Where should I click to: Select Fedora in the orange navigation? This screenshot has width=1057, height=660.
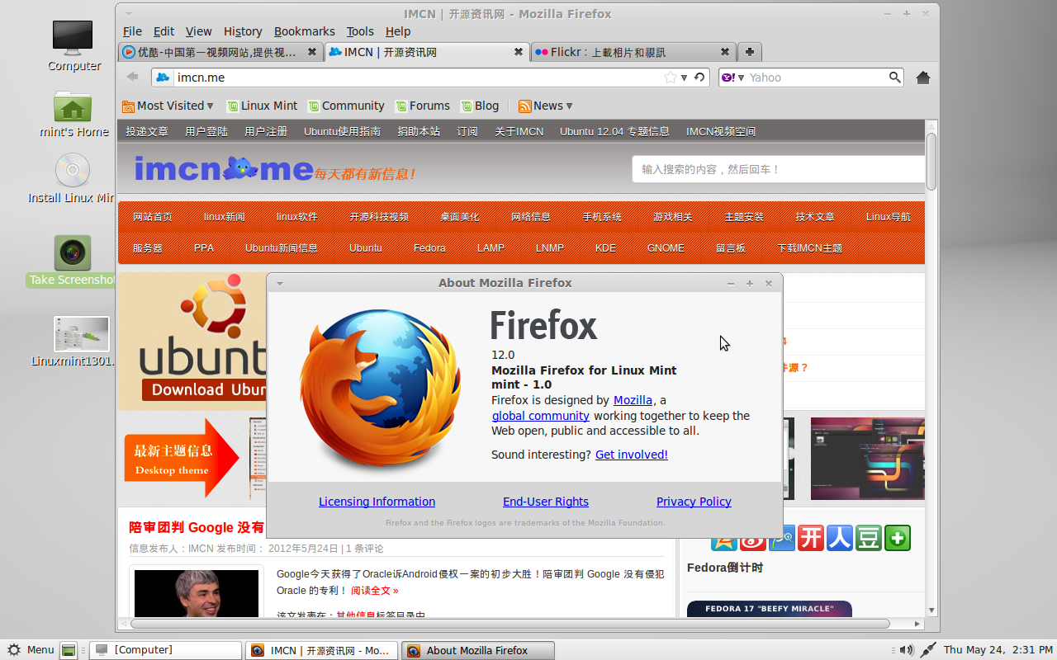[x=429, y=247]
